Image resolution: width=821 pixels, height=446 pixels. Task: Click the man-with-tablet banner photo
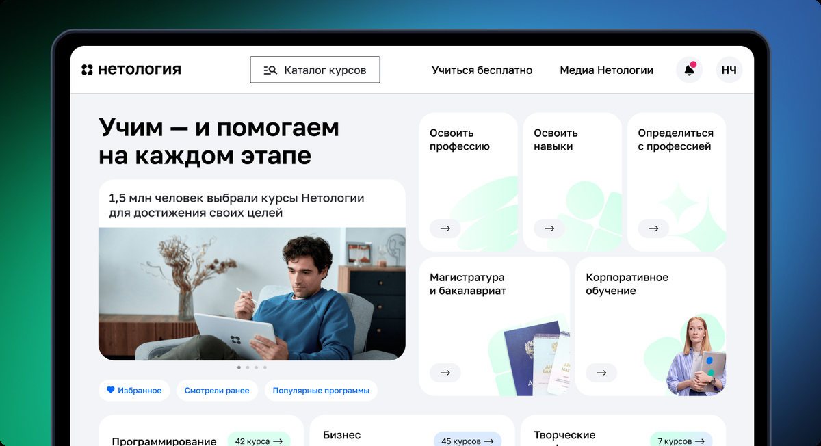pos(252,294)
